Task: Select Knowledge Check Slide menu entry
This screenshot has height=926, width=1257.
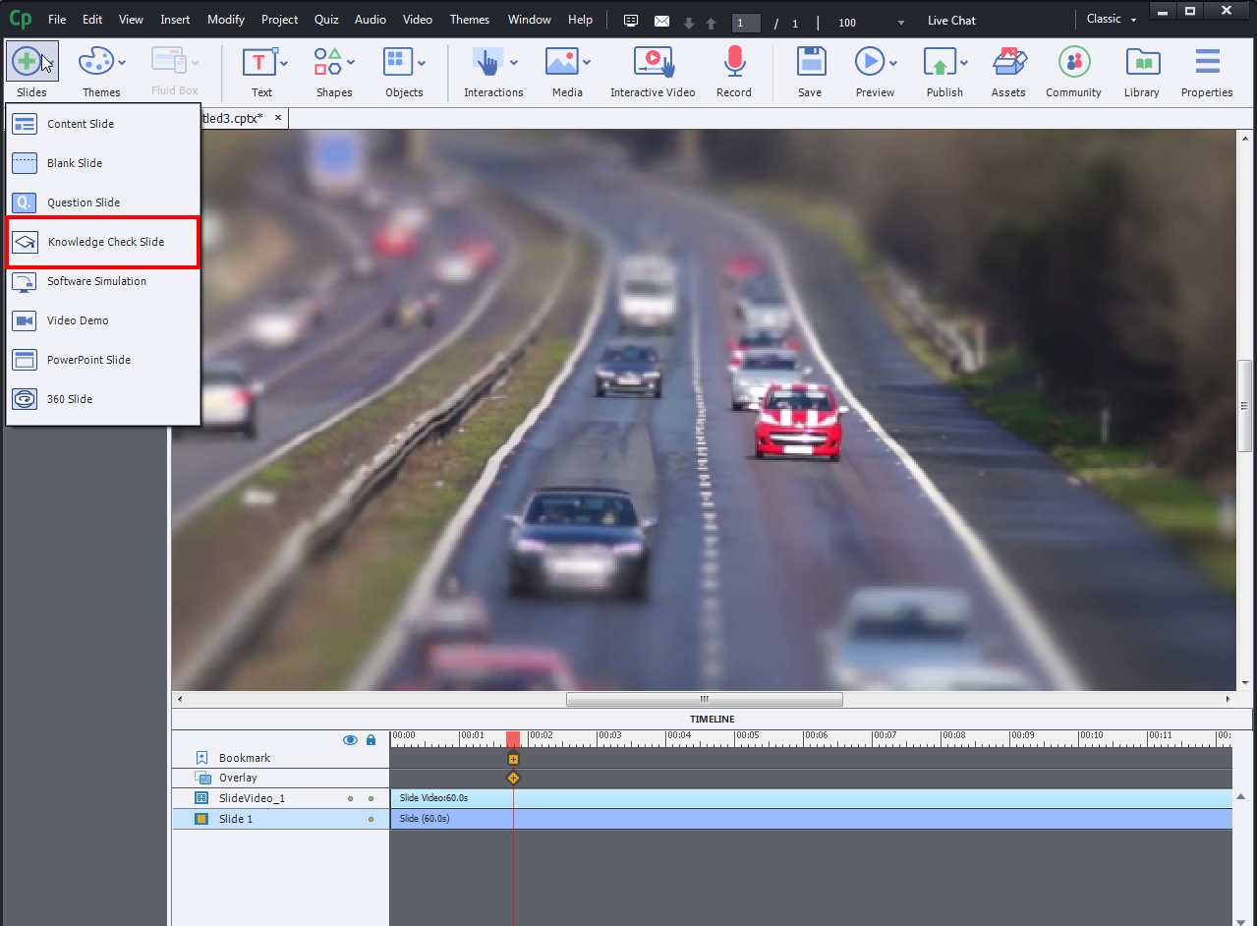Action: [x=103, y=242]
